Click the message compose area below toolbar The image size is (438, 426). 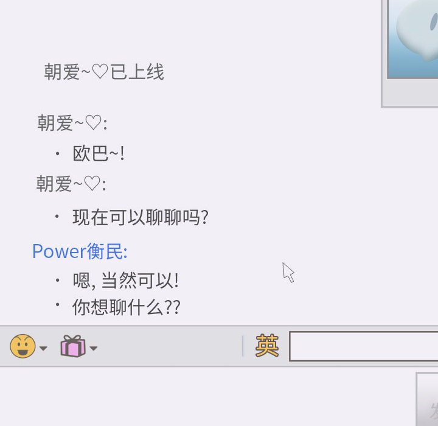[x=208, y=396]
